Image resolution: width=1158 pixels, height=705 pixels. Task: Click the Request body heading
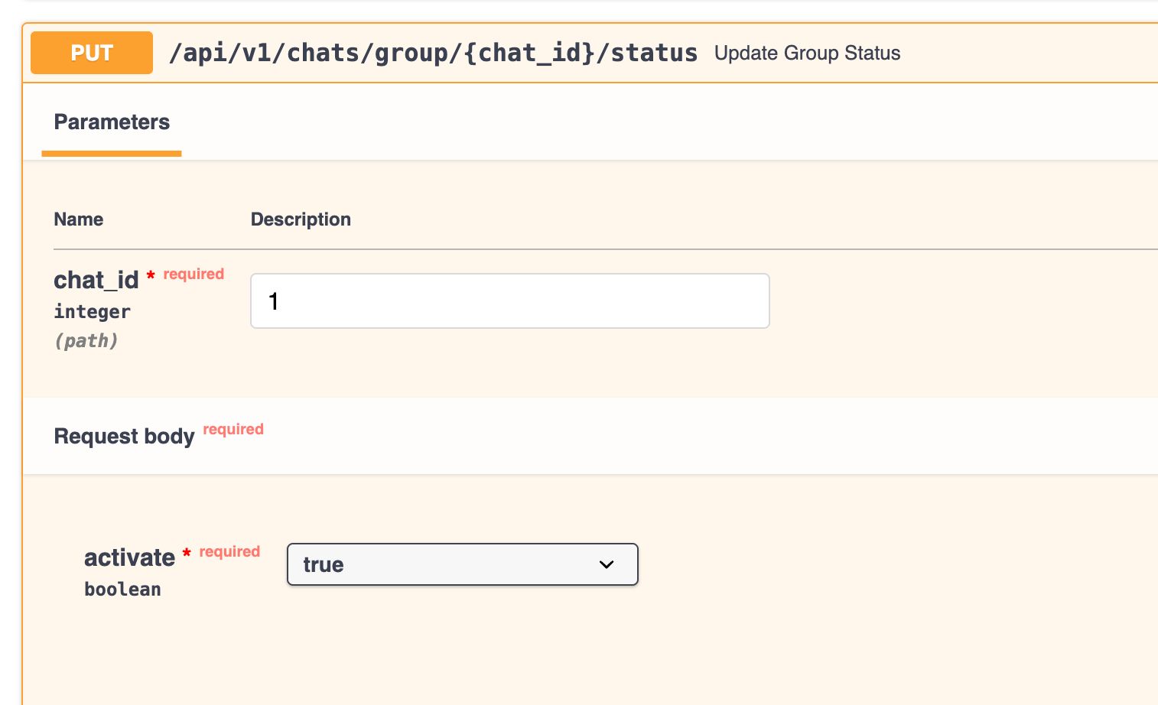(124, 436)
